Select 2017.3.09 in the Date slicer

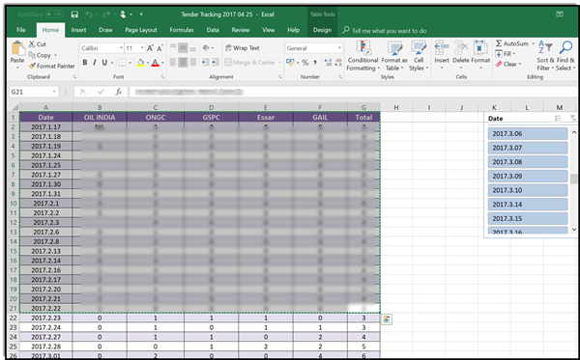tap(528, 176)
